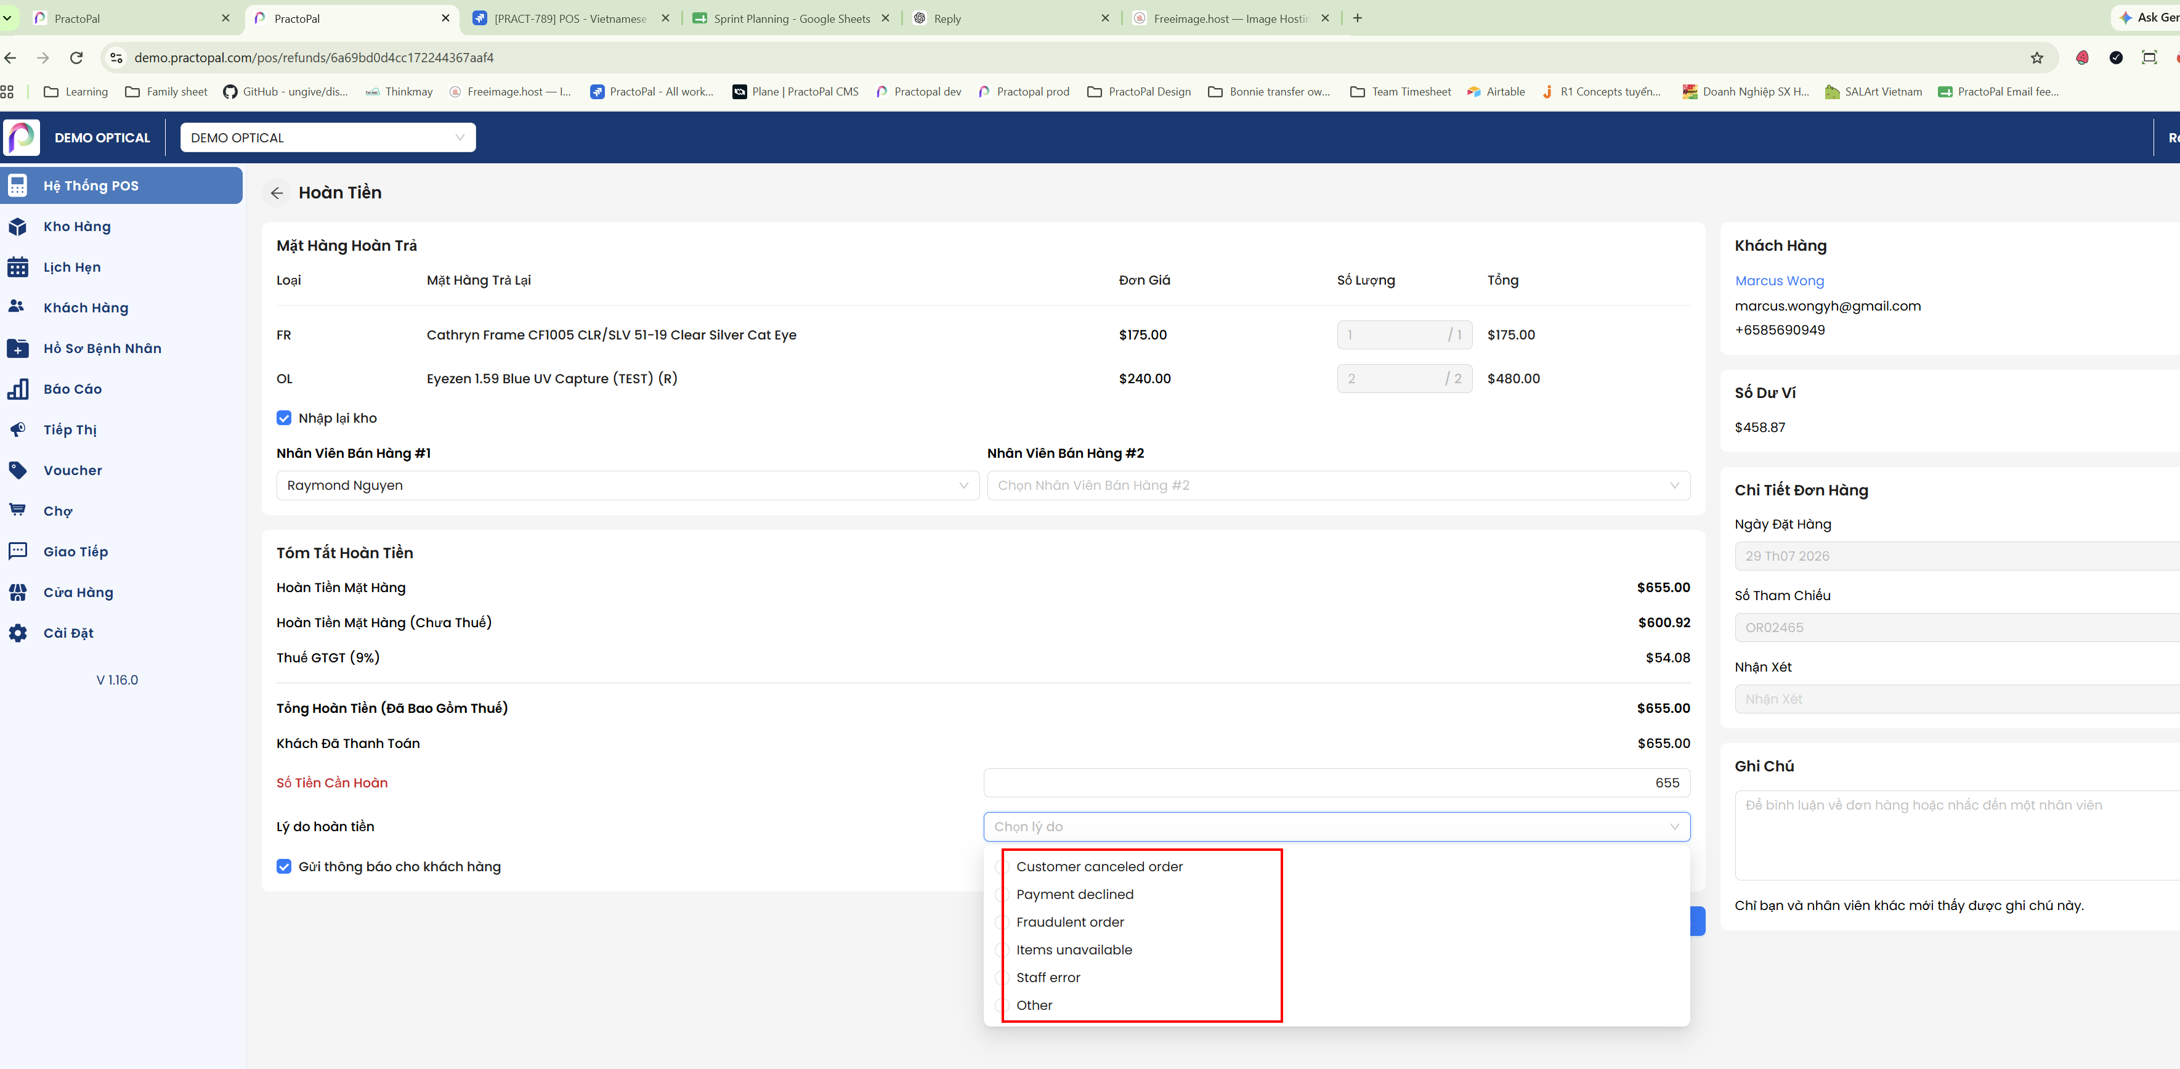2180x1069 pixels.
Task: Close the Sprint Planning tab
Action: coord(885,18)
